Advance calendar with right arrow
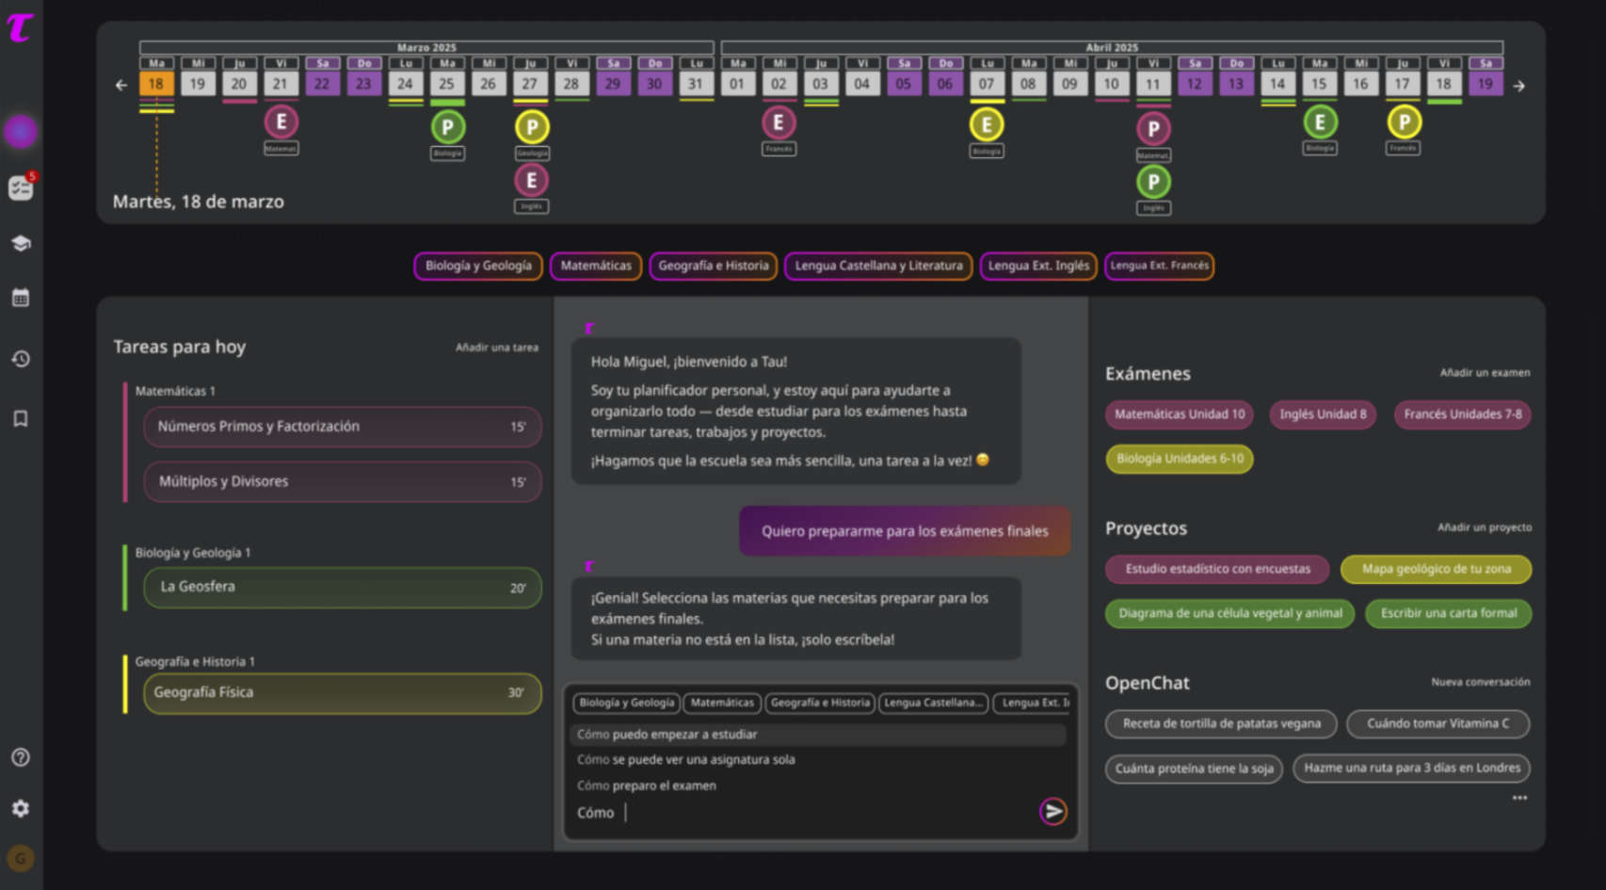This screenshot has width=1606, height=890. coord(1518,86)
